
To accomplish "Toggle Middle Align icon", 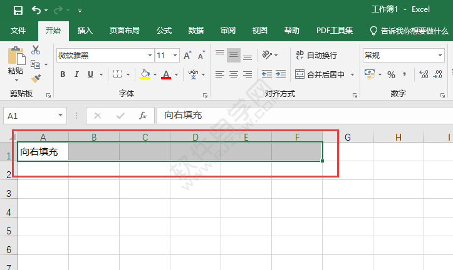I will [x=234, y=56].
